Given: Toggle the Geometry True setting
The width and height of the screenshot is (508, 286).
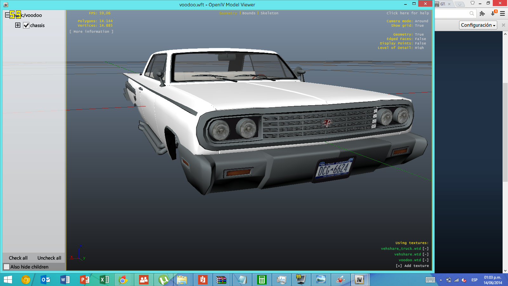Looking at the screenshot, I should [419, 34].
